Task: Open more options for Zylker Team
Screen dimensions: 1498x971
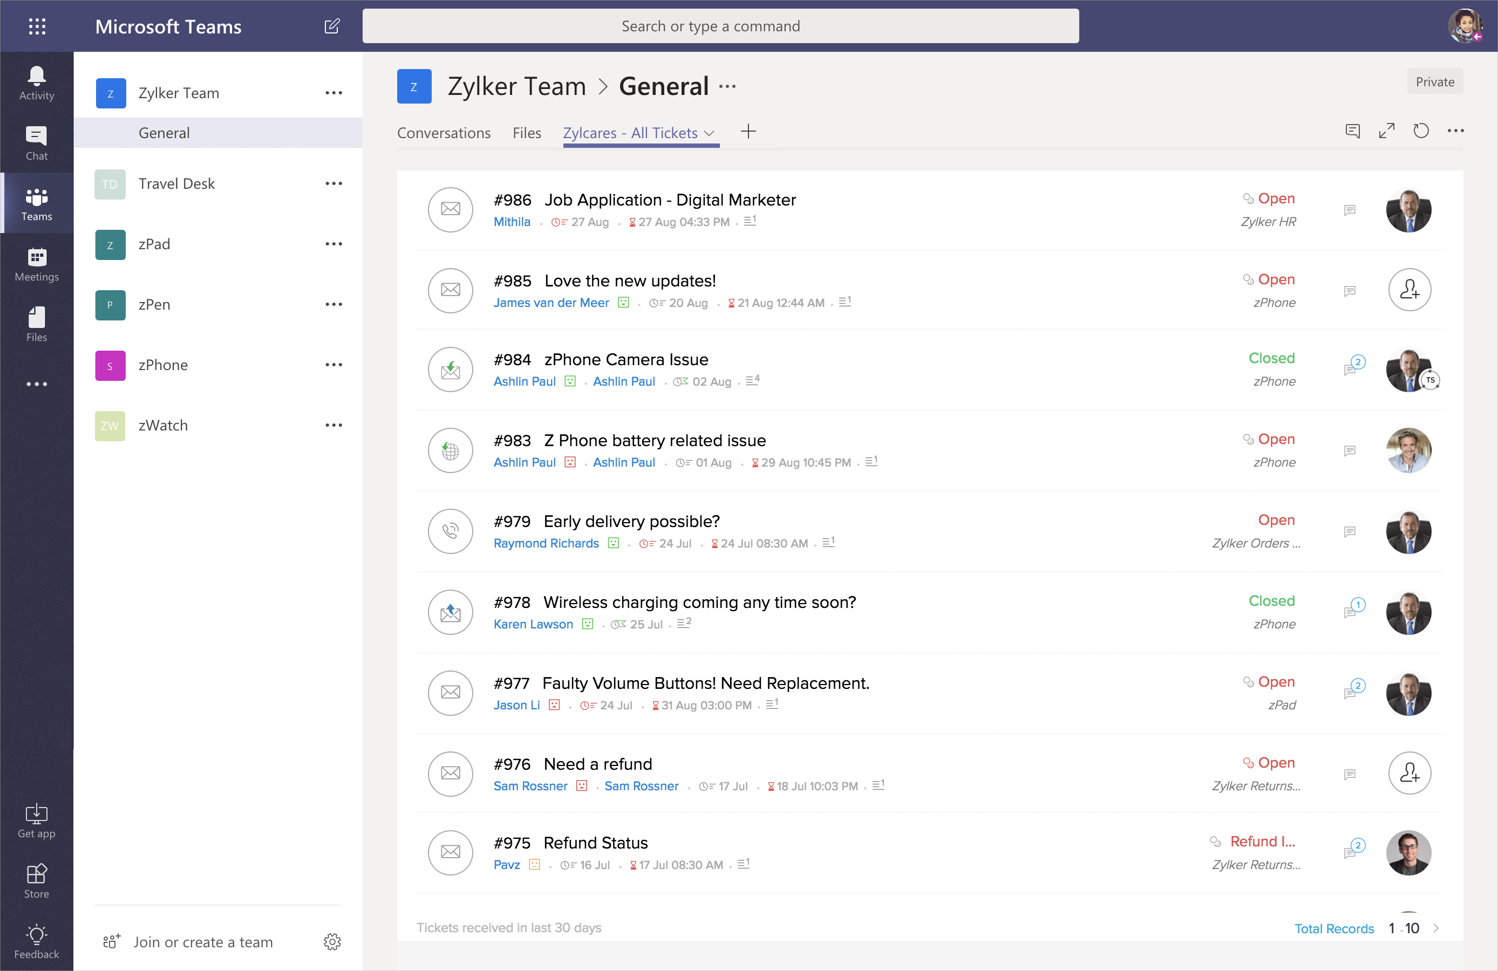Action: click(x=333, y=93)
